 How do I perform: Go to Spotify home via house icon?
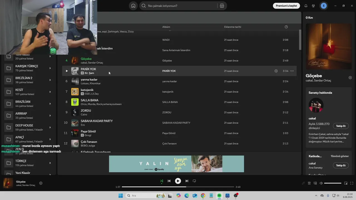pos(133,6)
